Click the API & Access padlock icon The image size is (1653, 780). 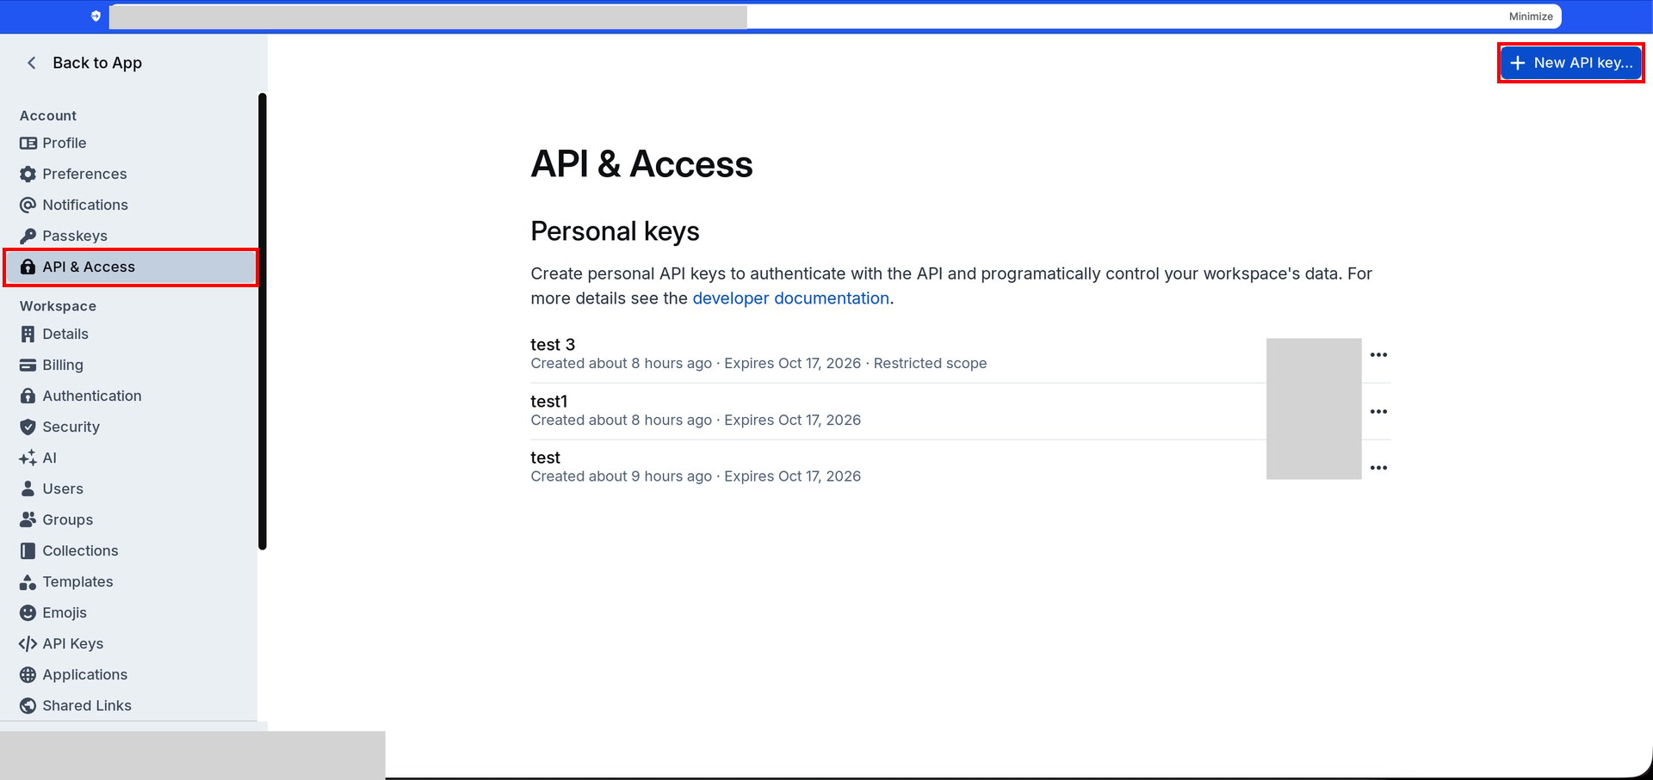pos(28,267)
